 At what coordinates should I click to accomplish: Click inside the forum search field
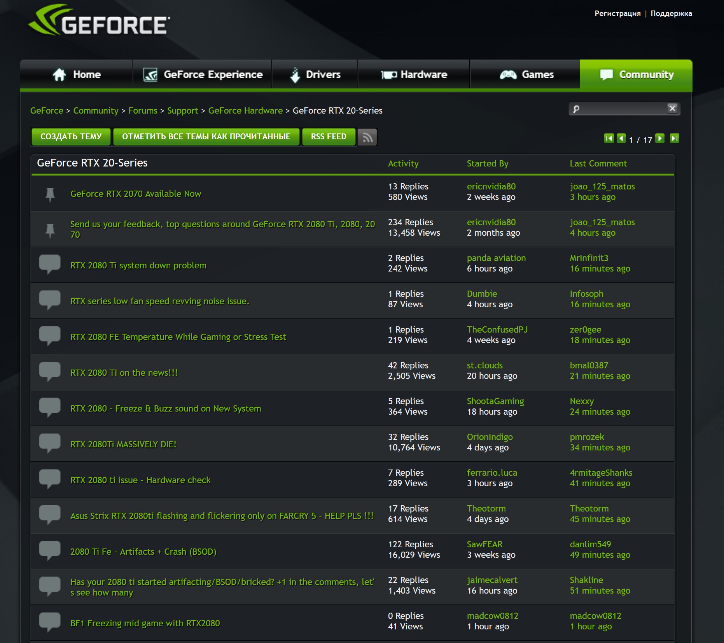click(622, 109)
